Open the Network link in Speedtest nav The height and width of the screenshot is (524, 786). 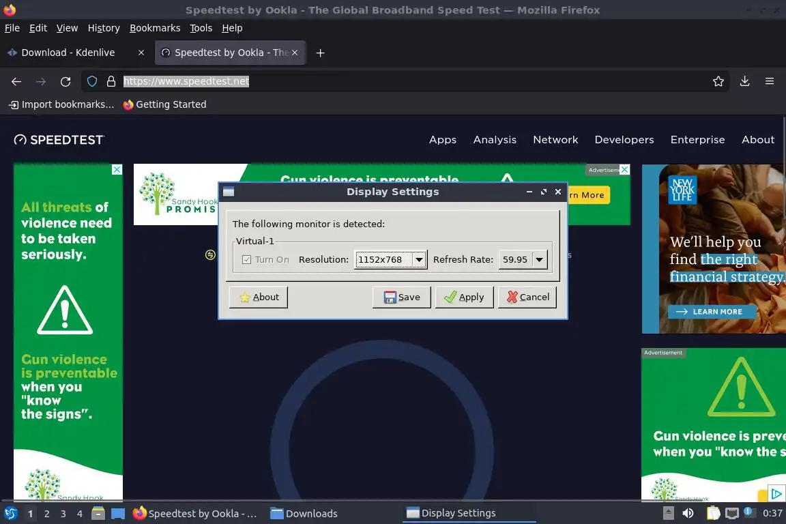pyautogui.click(x=555, y=140)
